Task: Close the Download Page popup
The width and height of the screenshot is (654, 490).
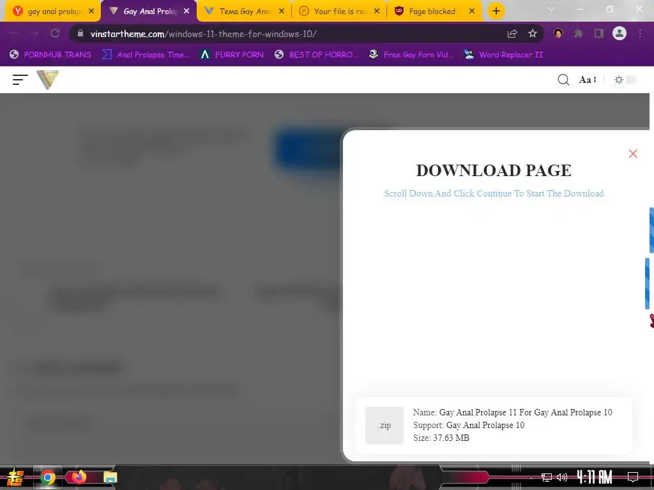Action: [633, 154]
